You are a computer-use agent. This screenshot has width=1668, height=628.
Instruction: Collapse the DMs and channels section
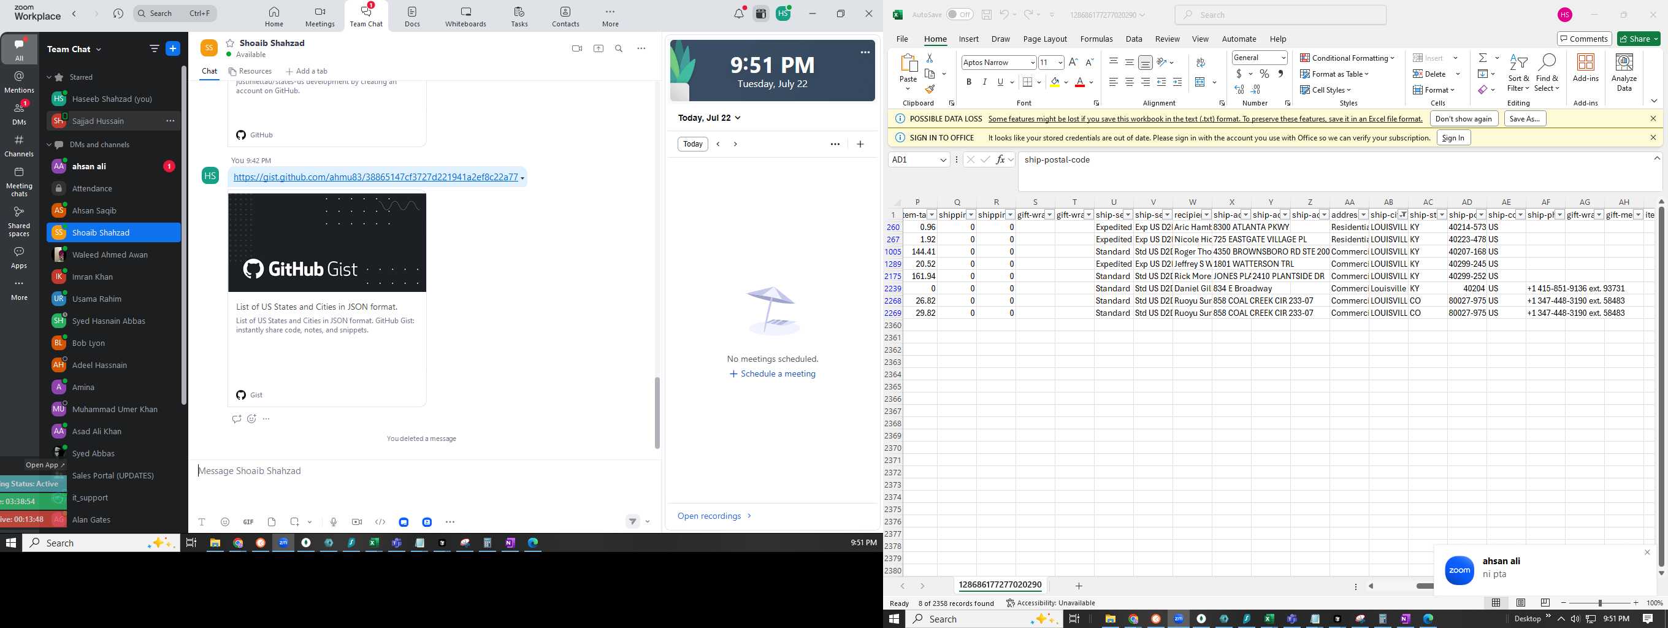click(48, 144)
